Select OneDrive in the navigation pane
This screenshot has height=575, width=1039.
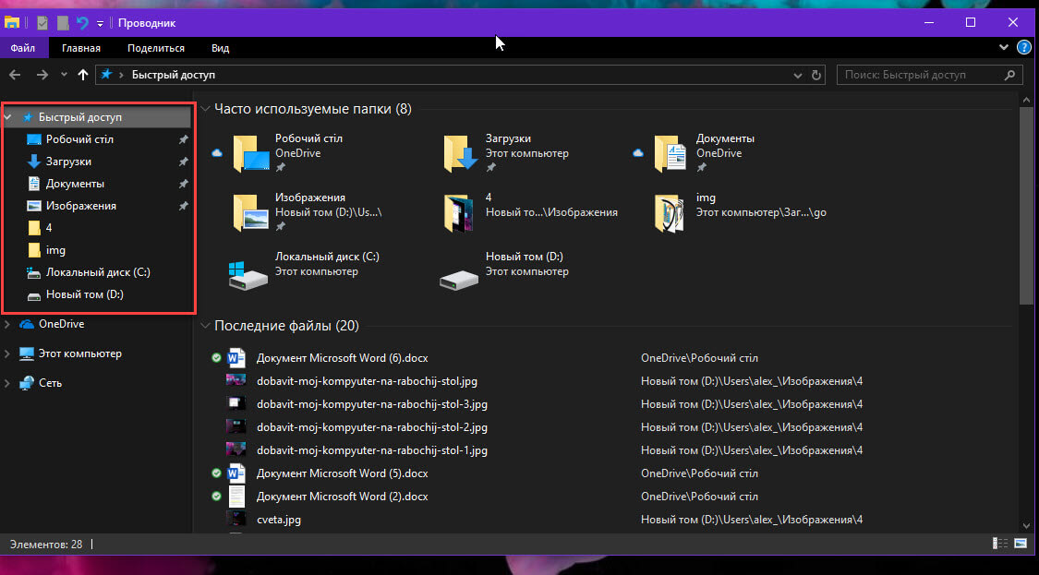(61, 324)
